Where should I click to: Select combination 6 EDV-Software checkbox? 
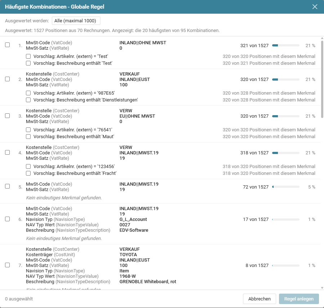click(8, 219)
